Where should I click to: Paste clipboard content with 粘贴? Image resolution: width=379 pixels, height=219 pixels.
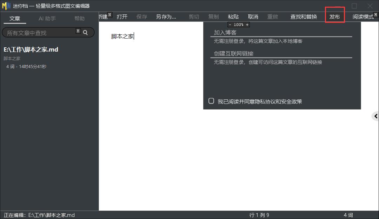click(233, 16)
